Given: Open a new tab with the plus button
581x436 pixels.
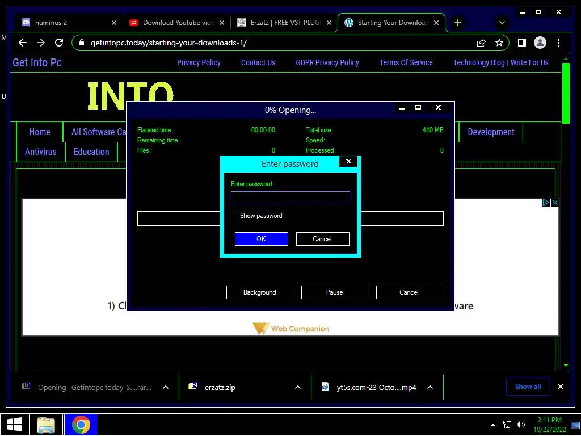Looking at the screenshot, I should point(458,23).
